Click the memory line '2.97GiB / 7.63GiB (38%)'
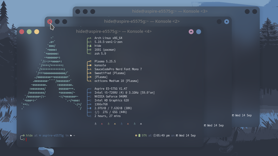The width and height of the screenshot is (278, 156). coord(113,108)
